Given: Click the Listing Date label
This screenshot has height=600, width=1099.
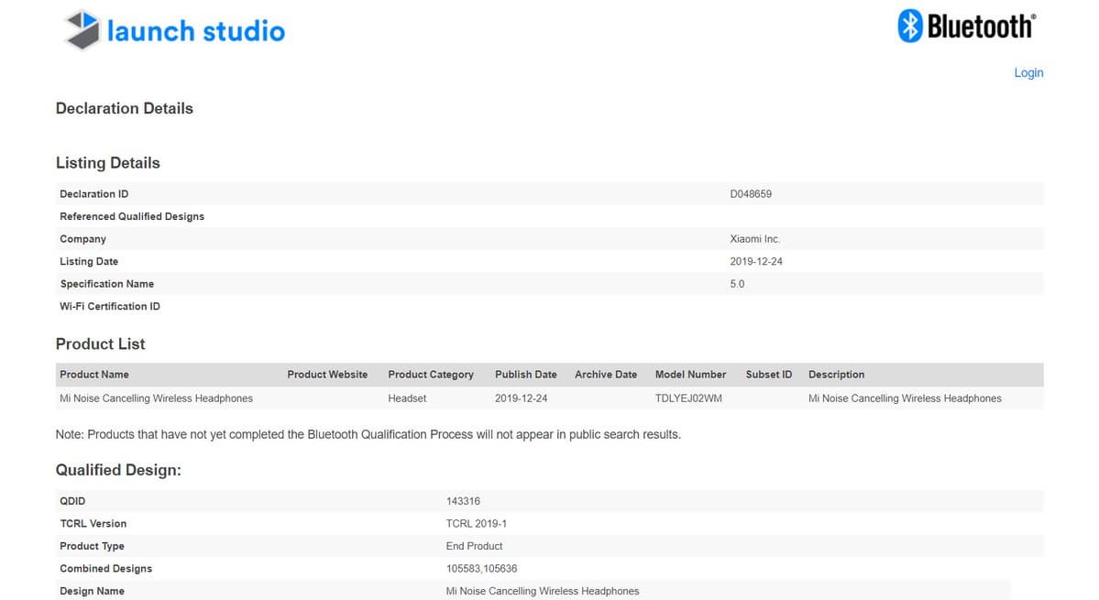Looking at the screenshot, I should tap(89, 261).
